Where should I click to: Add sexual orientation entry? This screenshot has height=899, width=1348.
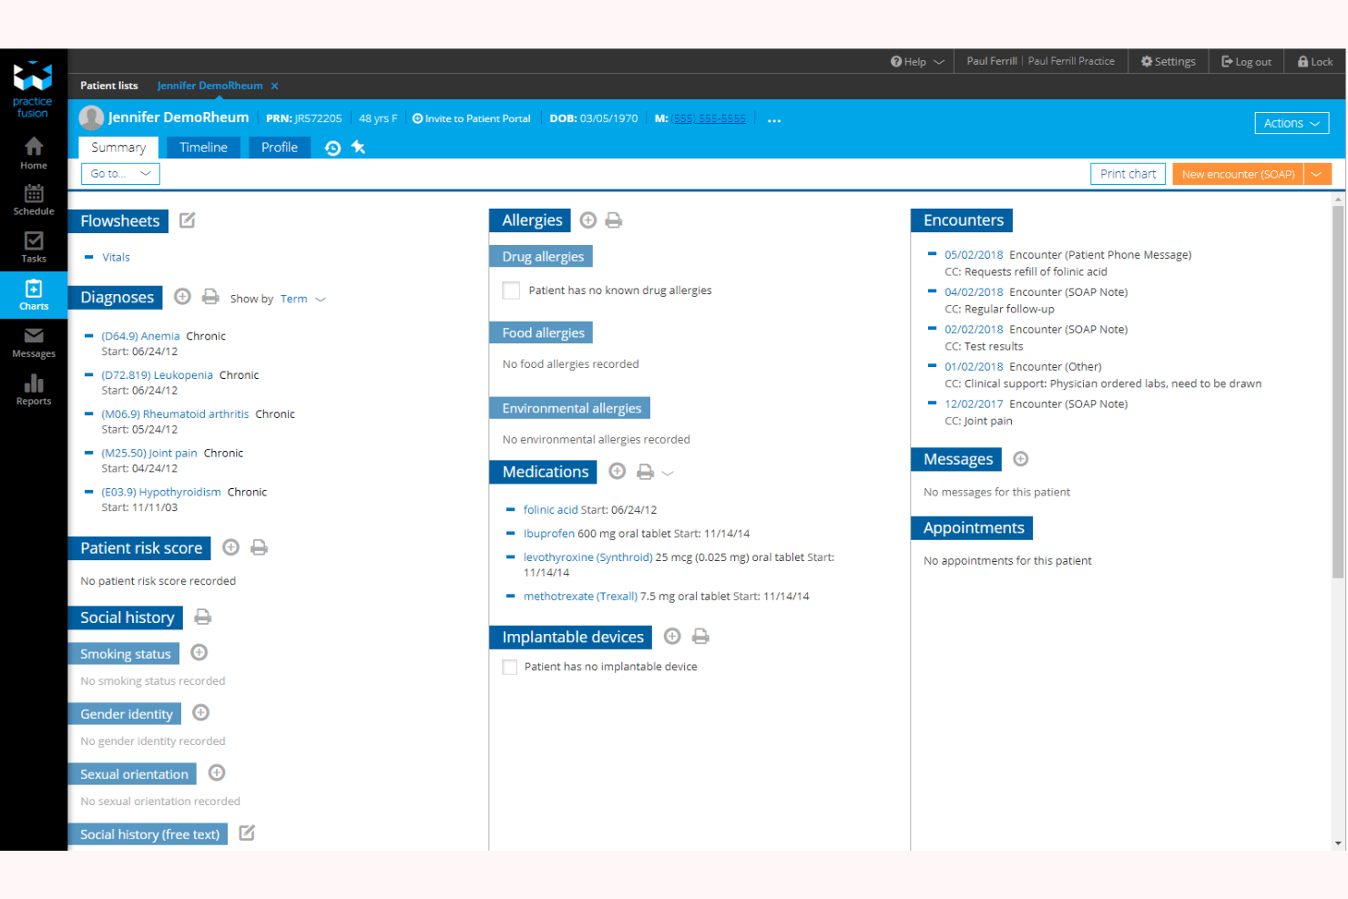click(x=217, y=772)
